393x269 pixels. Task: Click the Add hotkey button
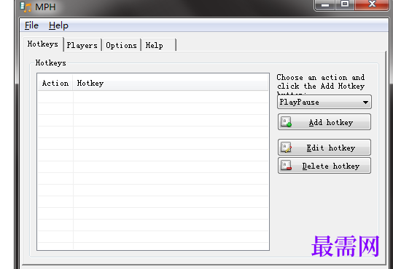(x=324, y=122)
